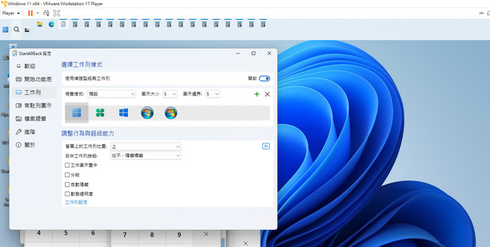Viewport: 490px width, 247px height.
Task: Open 螢幕上的工作列位置 dropdown
Action: 146,146
